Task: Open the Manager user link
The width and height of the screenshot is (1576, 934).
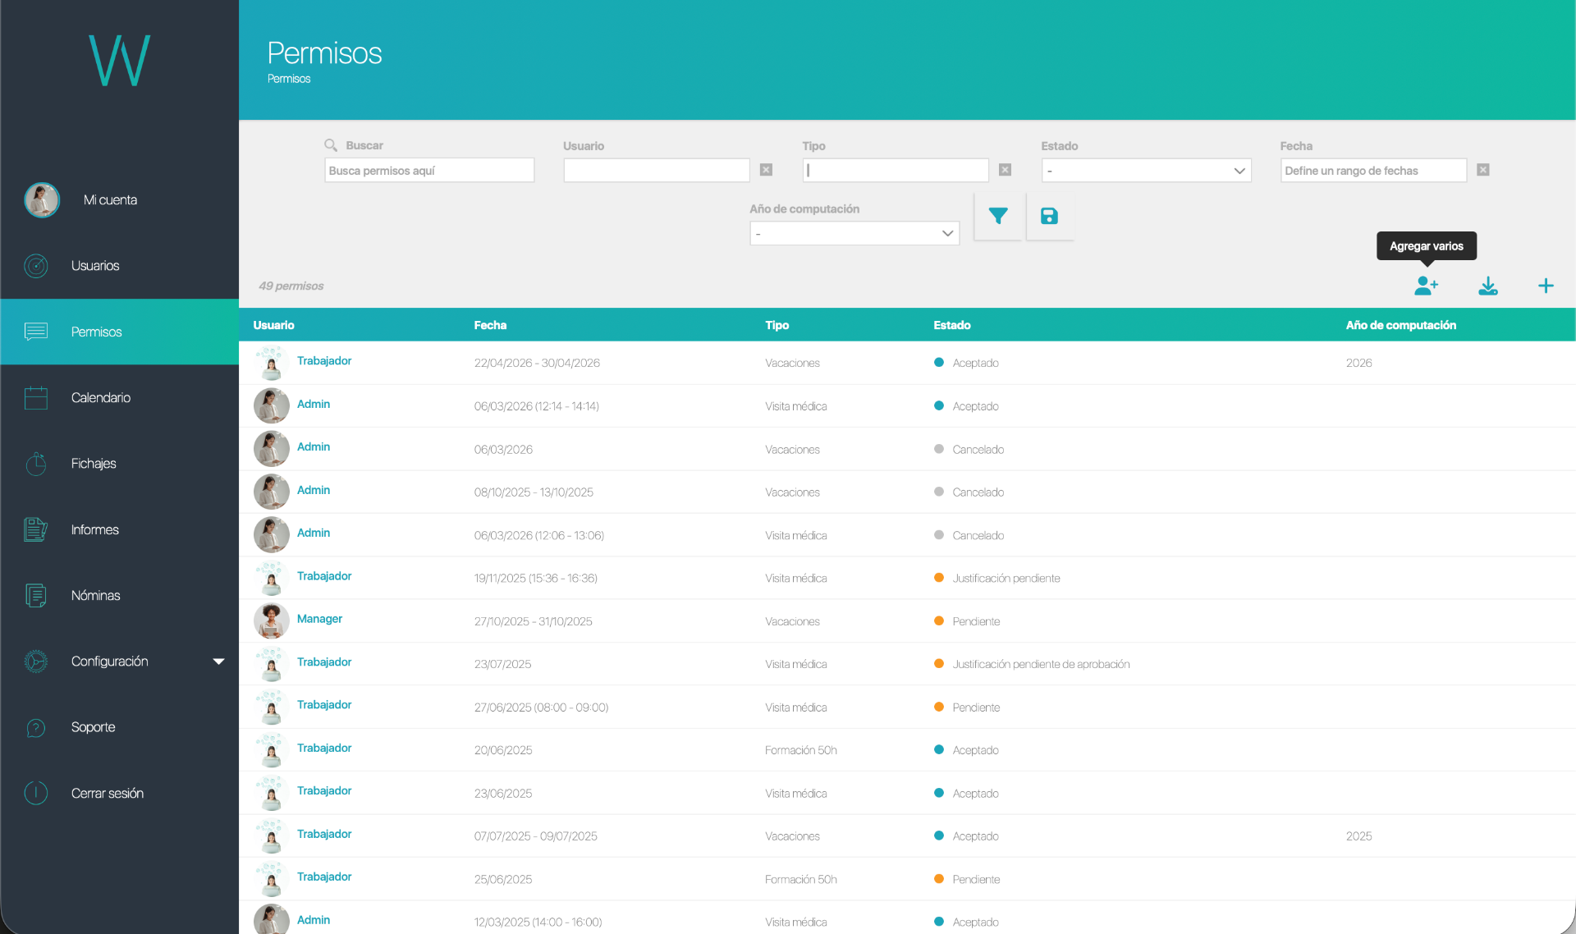Action: 319,619
